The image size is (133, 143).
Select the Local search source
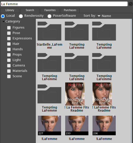(x=3, y=16)
